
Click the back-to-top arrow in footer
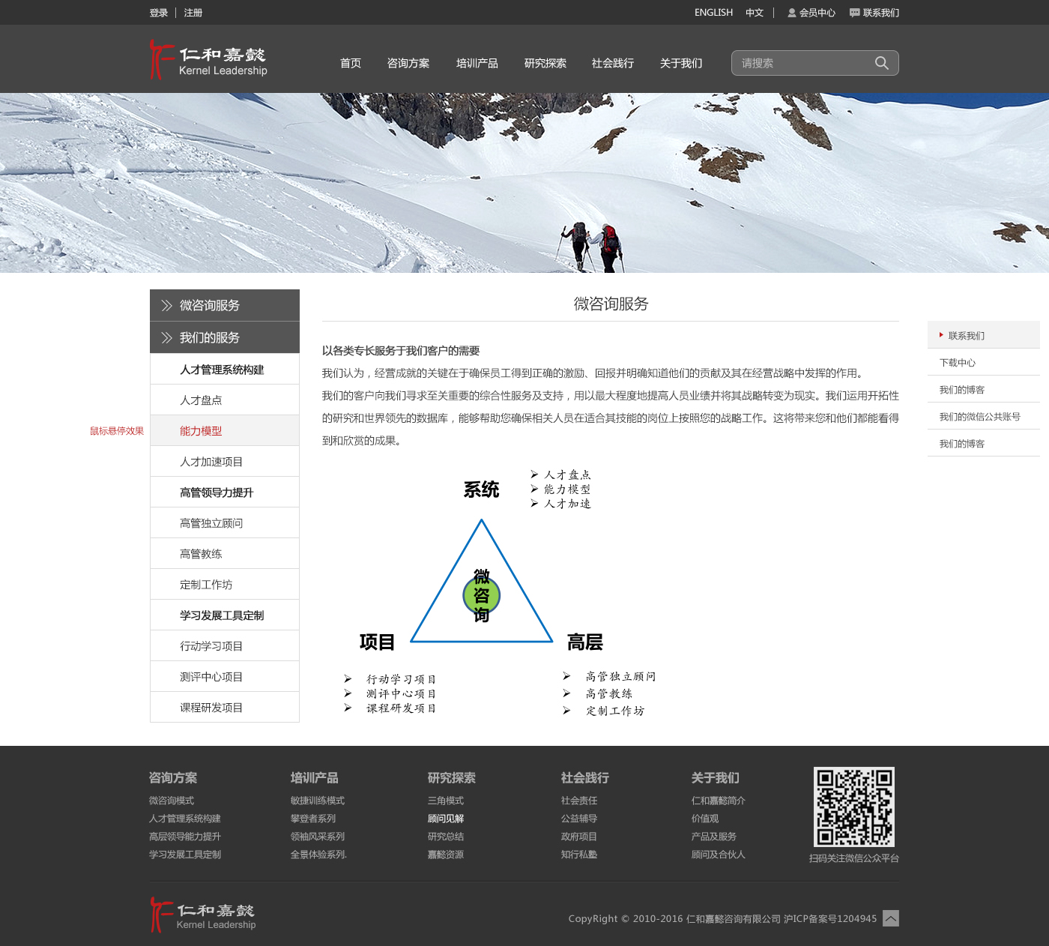[890, 918]
